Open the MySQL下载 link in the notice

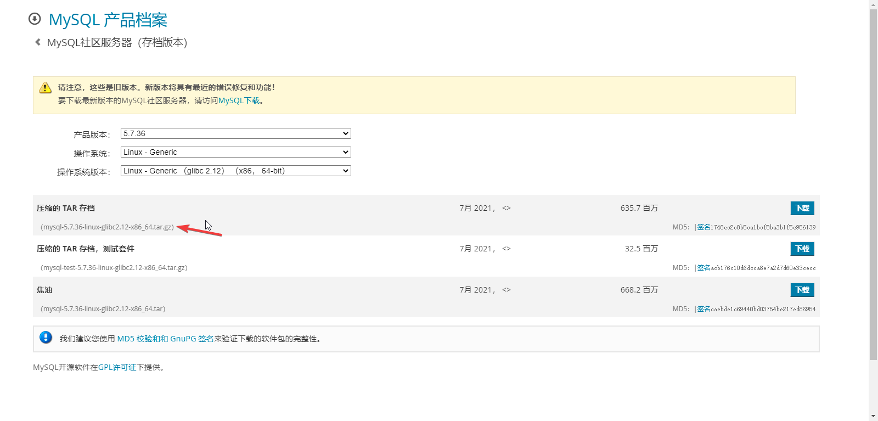pyautogui.click(x=239, y=100)
